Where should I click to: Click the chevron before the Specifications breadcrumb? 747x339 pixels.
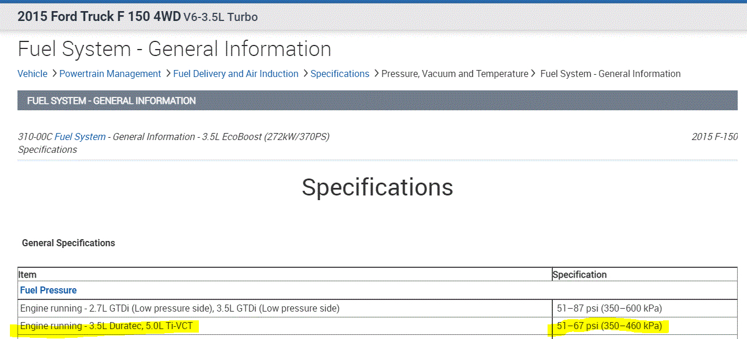click(304, 74)
